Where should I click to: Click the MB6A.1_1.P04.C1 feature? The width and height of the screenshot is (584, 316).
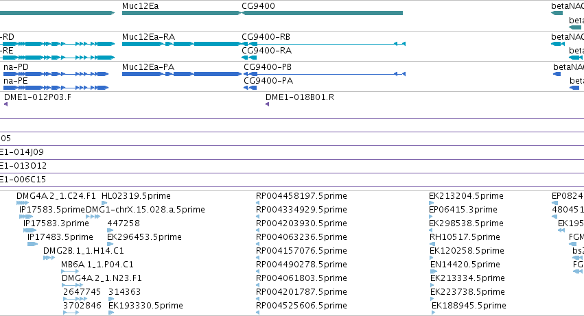(x=70, y=271)
